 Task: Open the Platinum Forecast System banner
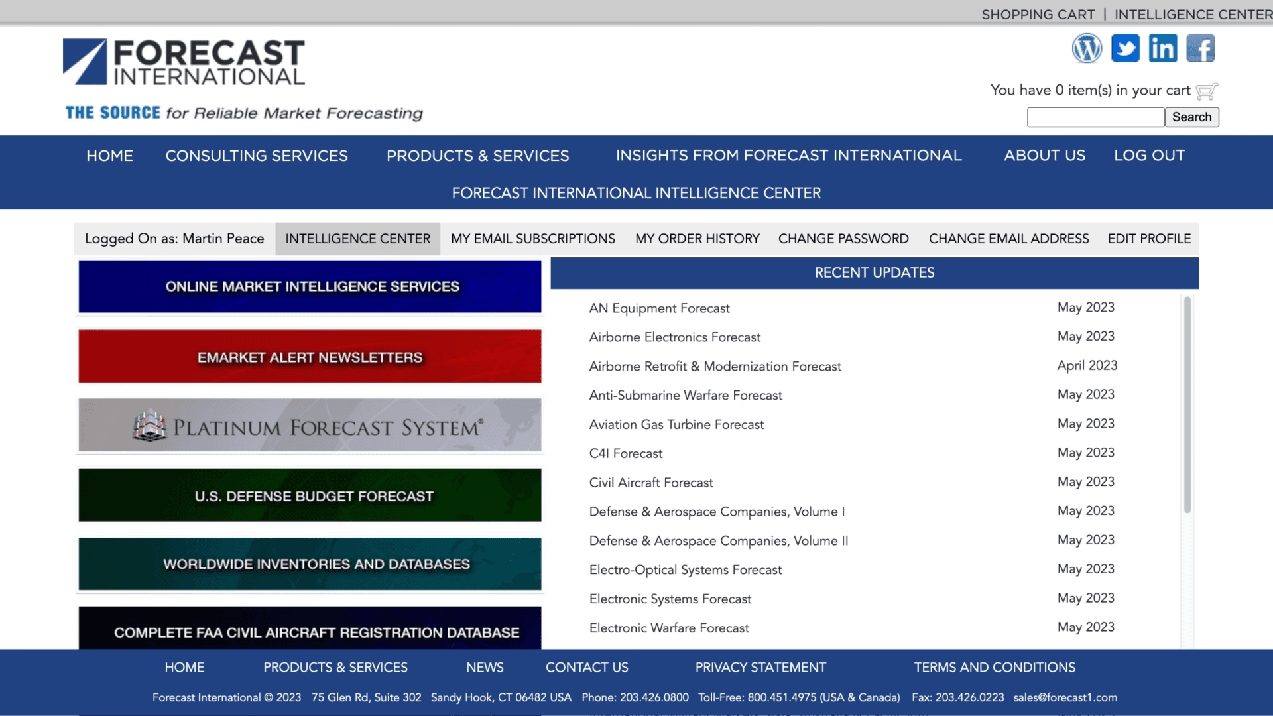click(310, 426)
